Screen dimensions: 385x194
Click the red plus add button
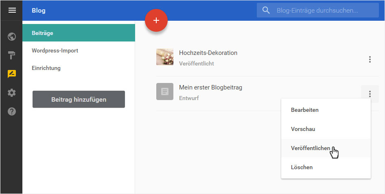(x=156, y=20)
